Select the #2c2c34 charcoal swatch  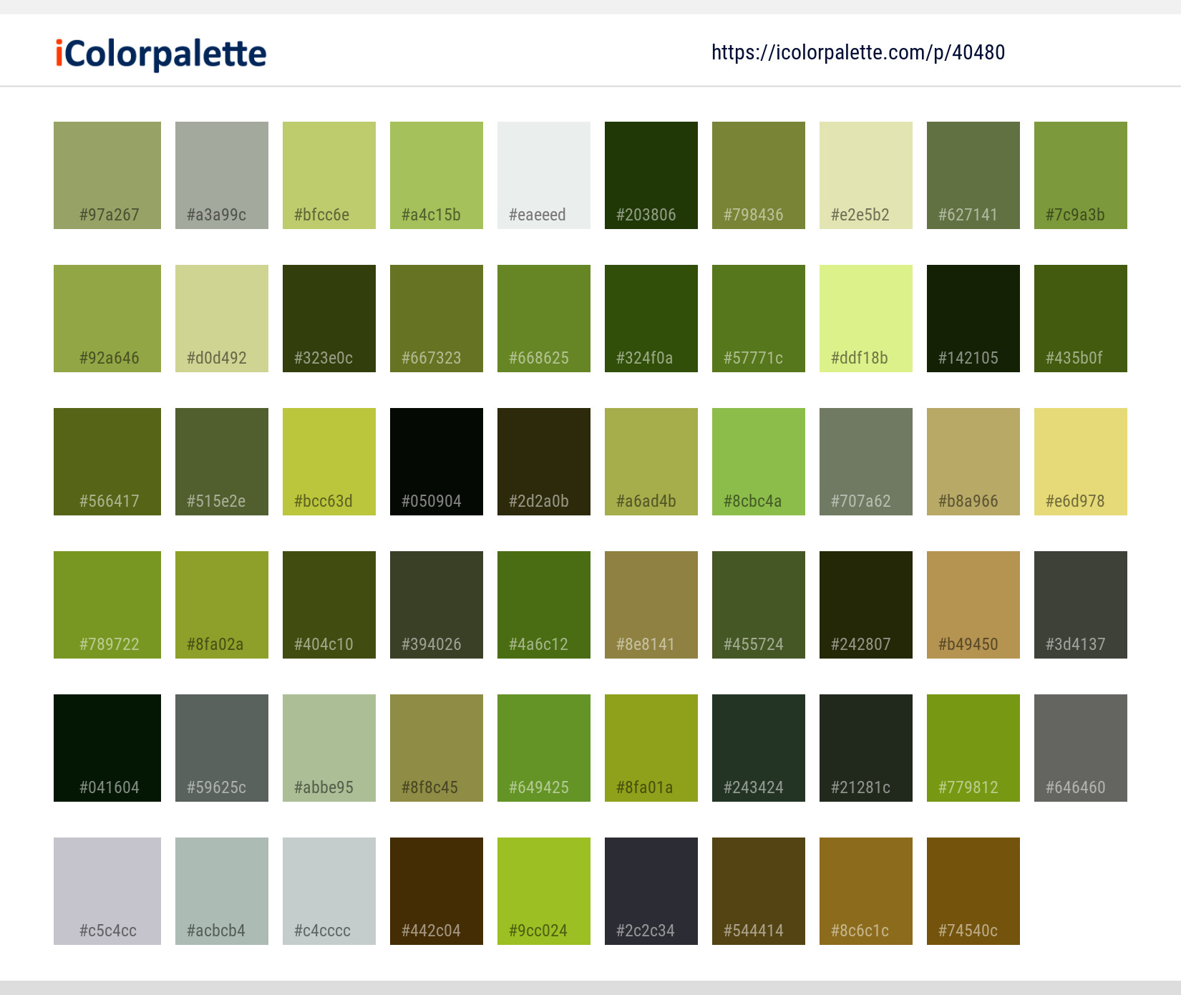coord(651,891)
